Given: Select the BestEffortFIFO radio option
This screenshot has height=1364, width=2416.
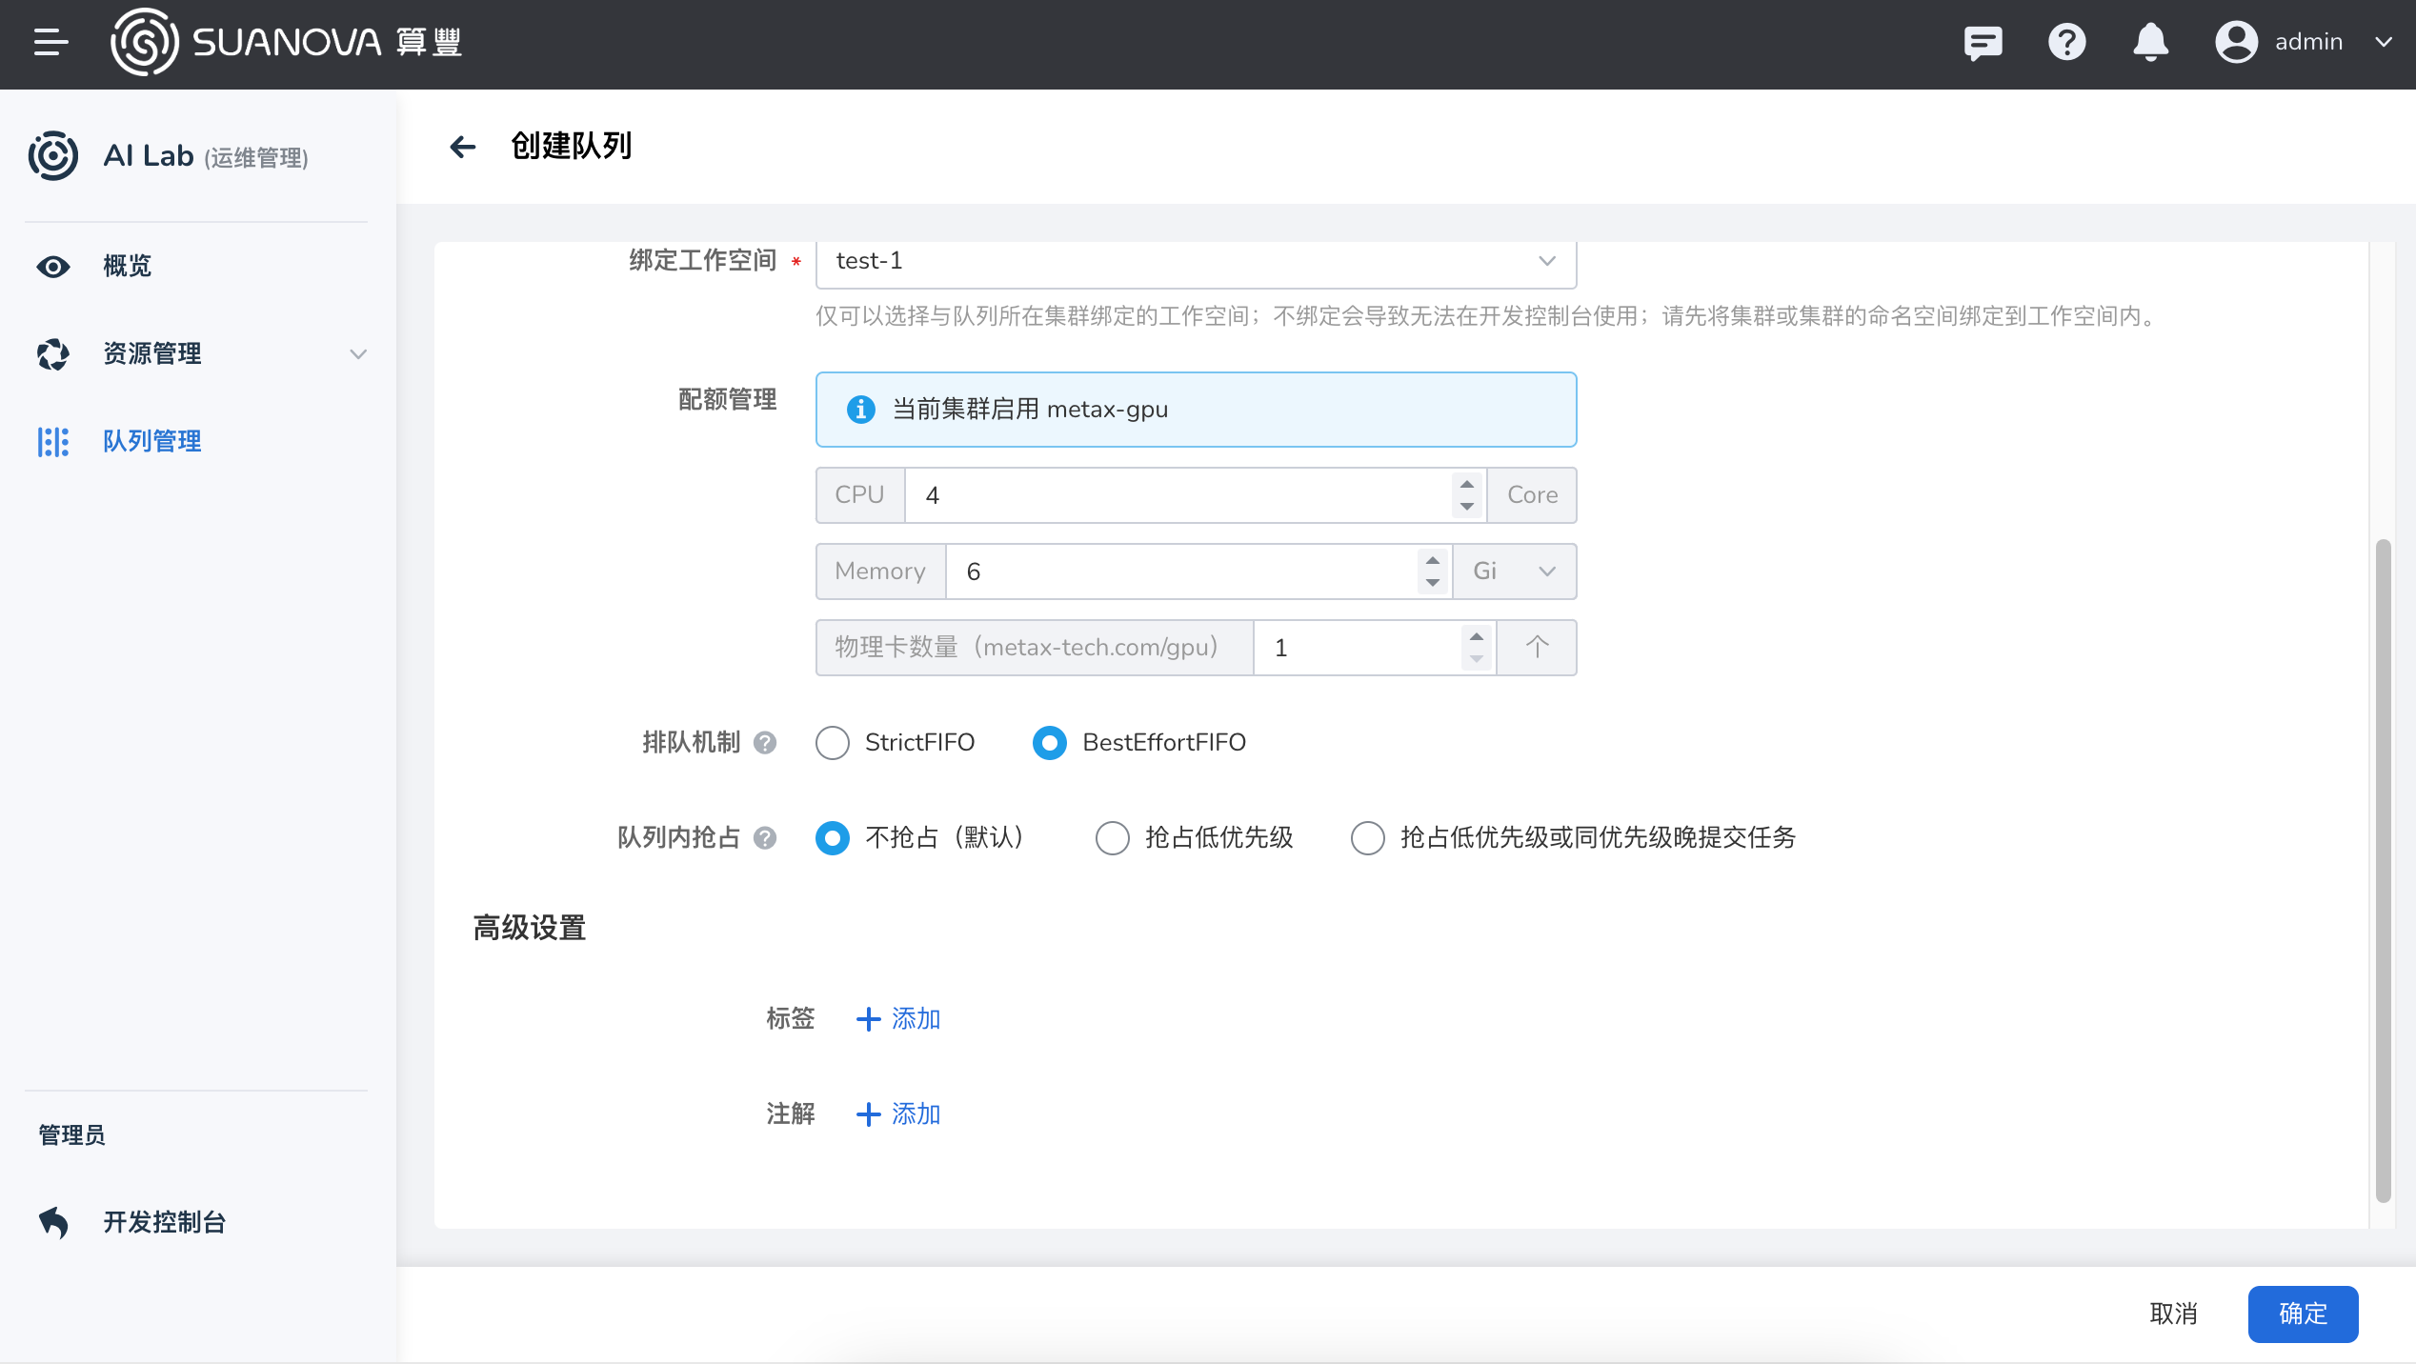Looking at the screenshot, I should [1049, 743].
